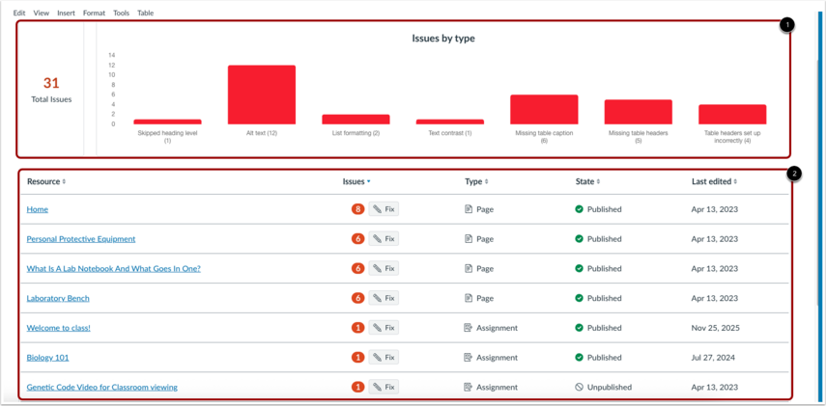This screenshot has height=406, width=826.
Task: Sort table by State column
Action: 587,181
